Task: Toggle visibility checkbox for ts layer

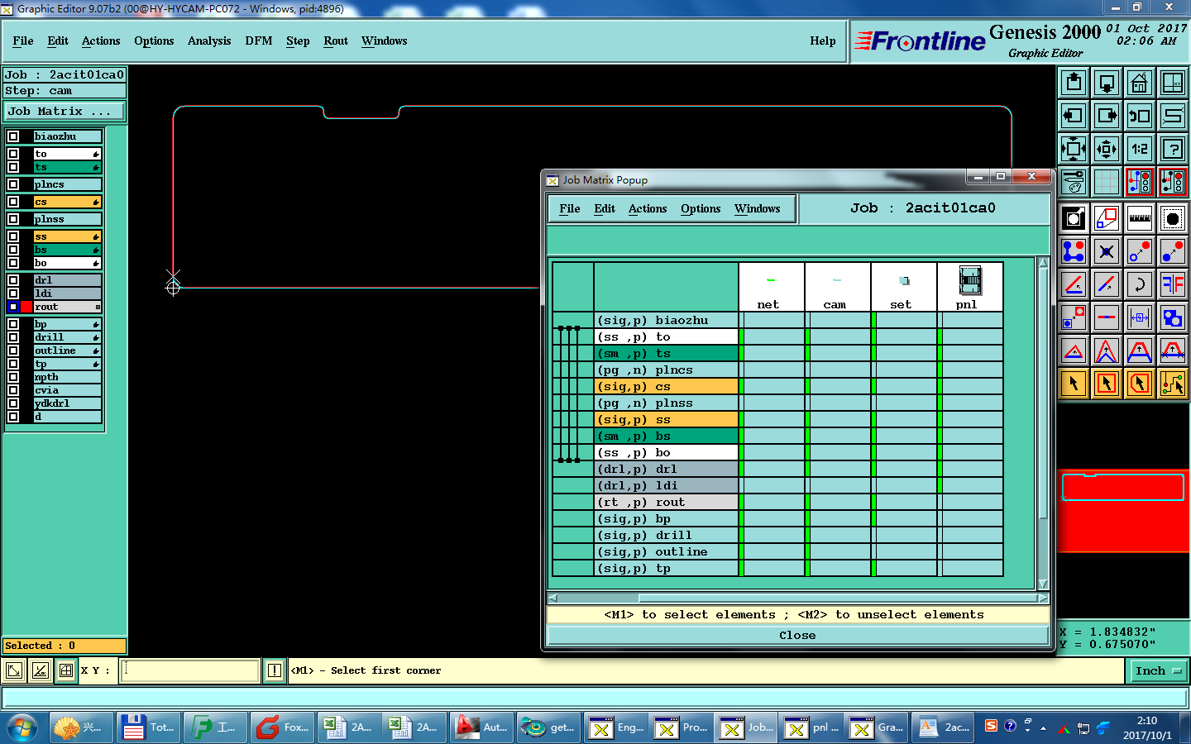Action: tap(13, 167)
